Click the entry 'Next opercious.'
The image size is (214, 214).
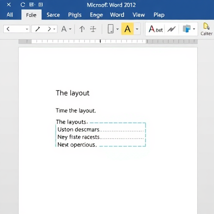(77, 145)
